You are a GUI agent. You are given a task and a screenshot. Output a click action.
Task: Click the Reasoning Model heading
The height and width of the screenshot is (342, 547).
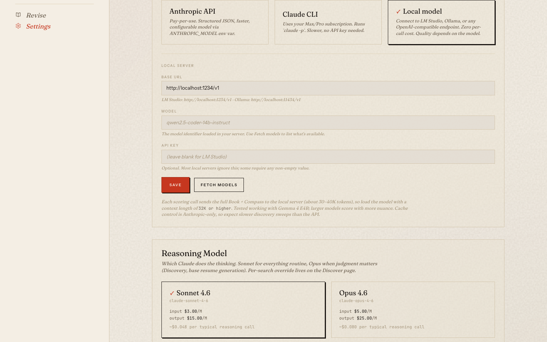click(x=194, y=253)
